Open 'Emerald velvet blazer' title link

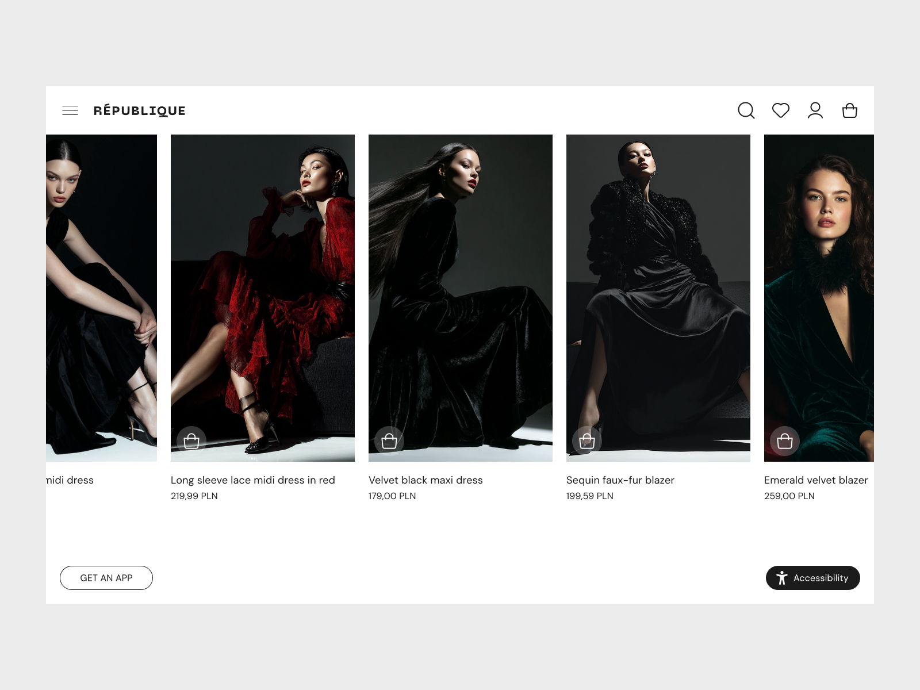(815, 480)
